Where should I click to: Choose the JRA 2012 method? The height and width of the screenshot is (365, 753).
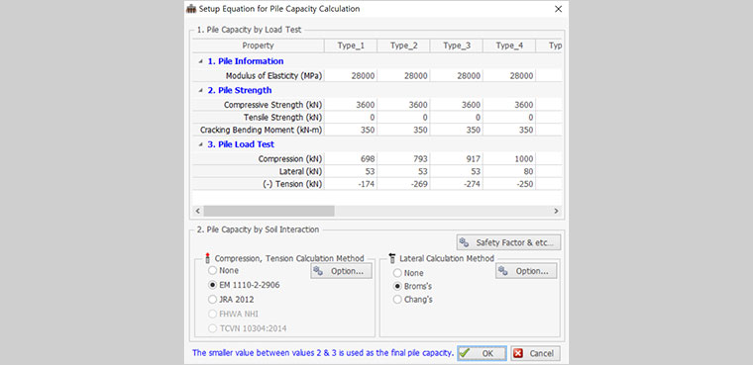click(212, 300)
